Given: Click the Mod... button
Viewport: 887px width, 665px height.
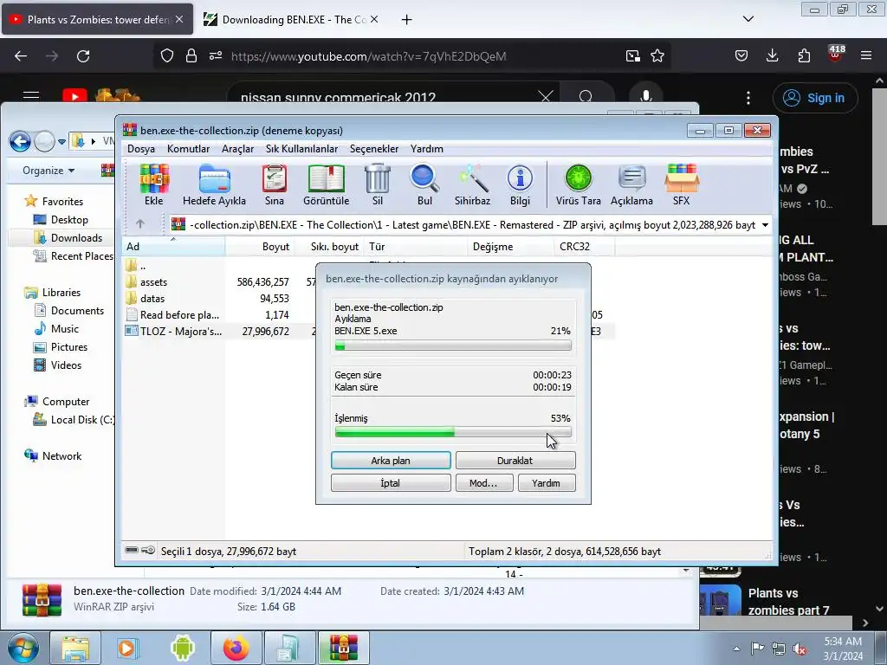Looking at the screenshot, I should [483, 483].
